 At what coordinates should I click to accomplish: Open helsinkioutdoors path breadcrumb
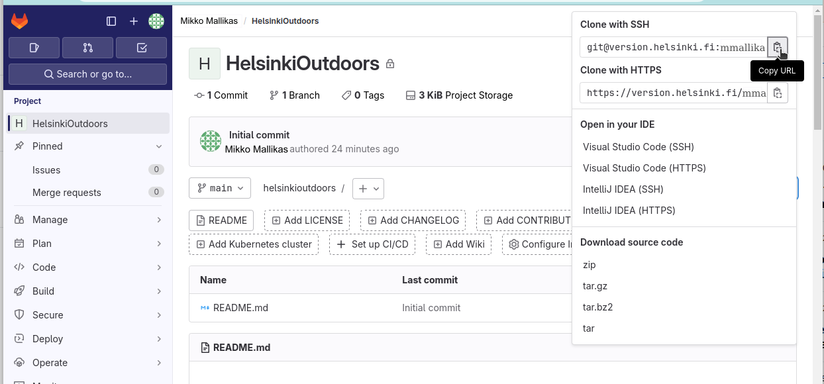pos(299,188)
